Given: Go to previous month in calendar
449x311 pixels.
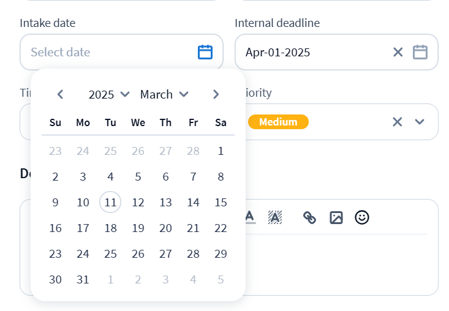Looking at the screenshot, I should (x=60, y=94).
